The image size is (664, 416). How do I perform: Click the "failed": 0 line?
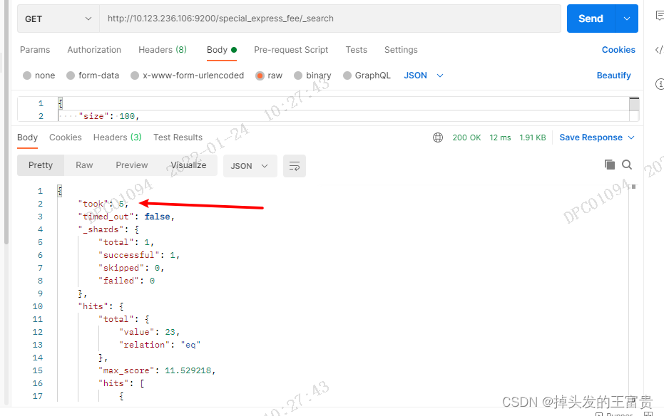click(127, 280)
